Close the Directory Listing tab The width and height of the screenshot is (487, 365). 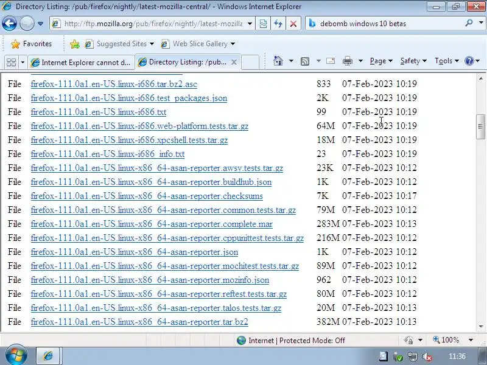point(234,62)
